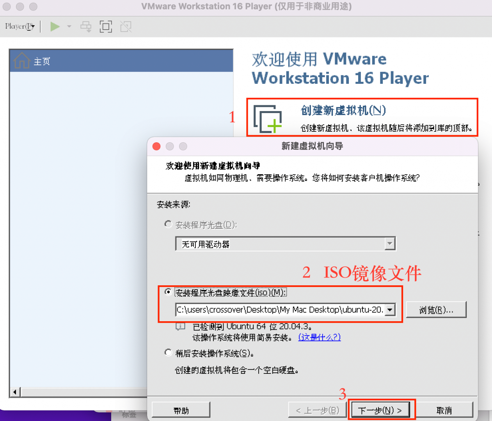Click the 下一步(N) button
This screenshot has width=492, height=421.
point(381,410)
